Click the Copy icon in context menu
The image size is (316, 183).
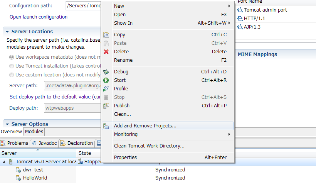[106, 35]
